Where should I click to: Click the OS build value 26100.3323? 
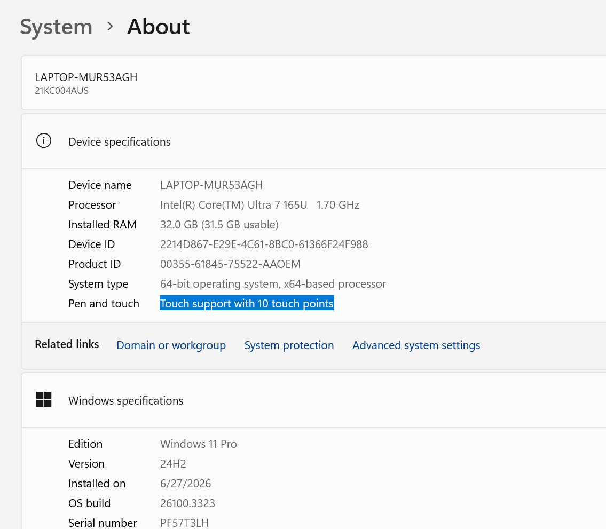pos(187,503)
